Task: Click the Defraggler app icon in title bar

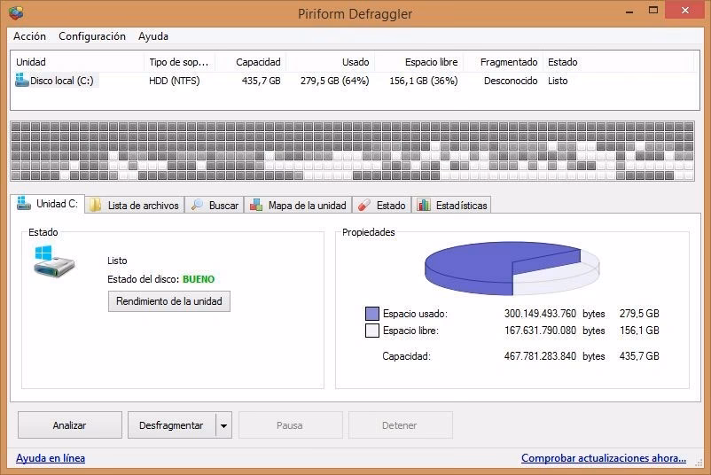Action: [x=15, y=13]
